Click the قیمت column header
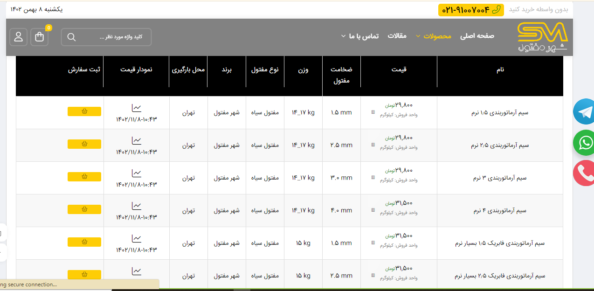Viewport: 594px width, 291px height. [399, 69]
